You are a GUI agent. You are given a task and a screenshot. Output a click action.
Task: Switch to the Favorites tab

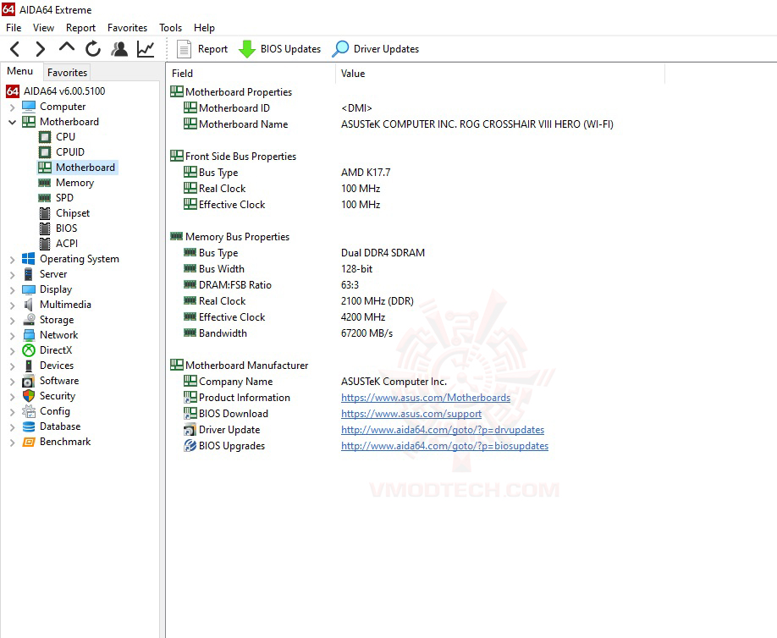(x=66, y=73)
